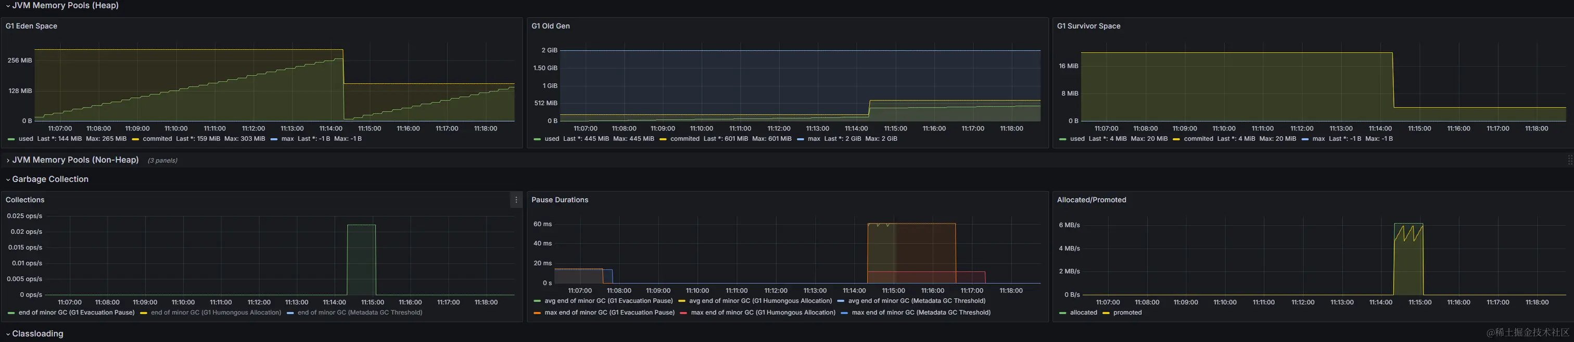
Task: Toggle 'avg end of minor GC (G1 Humongous Allocation)' series
Action: pos(760,300)
